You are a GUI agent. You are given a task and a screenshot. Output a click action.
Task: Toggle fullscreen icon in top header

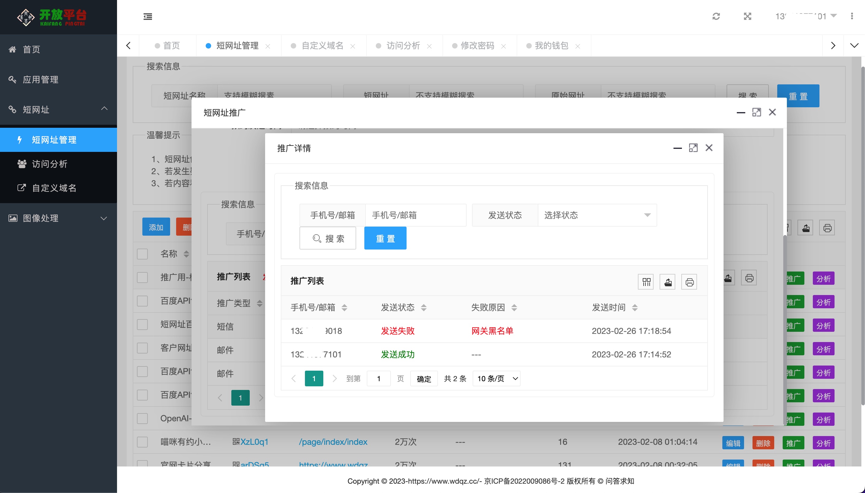point(747,16)
